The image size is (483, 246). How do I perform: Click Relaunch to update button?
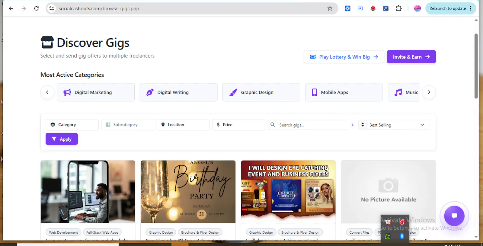(448, 8)
